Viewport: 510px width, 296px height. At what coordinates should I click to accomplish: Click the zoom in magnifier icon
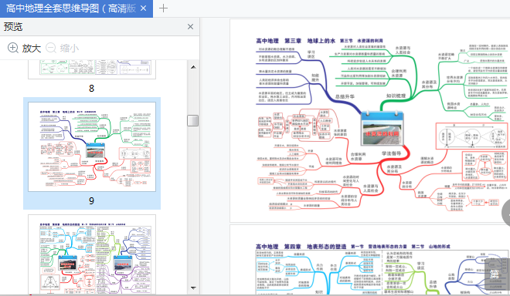(12, 48)
